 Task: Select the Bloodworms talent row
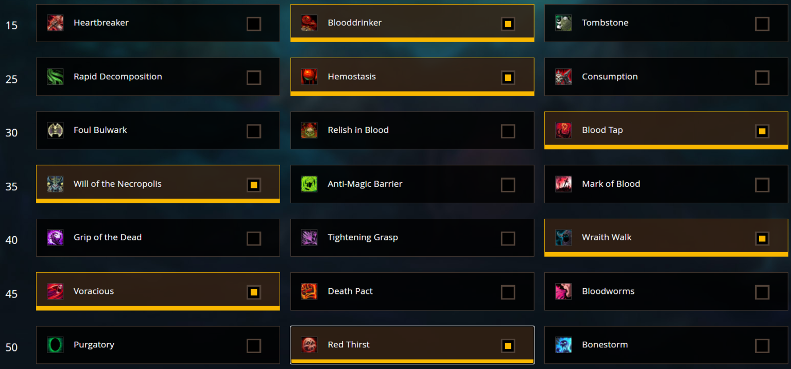(x=666, y=291)
